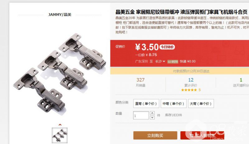Click the JAMMY/晶美 brand header
249x144 pixels.
[60, 15]
